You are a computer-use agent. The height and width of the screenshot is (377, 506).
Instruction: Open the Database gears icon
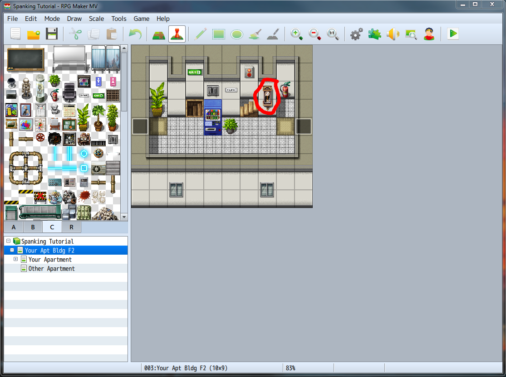[356, 34]
